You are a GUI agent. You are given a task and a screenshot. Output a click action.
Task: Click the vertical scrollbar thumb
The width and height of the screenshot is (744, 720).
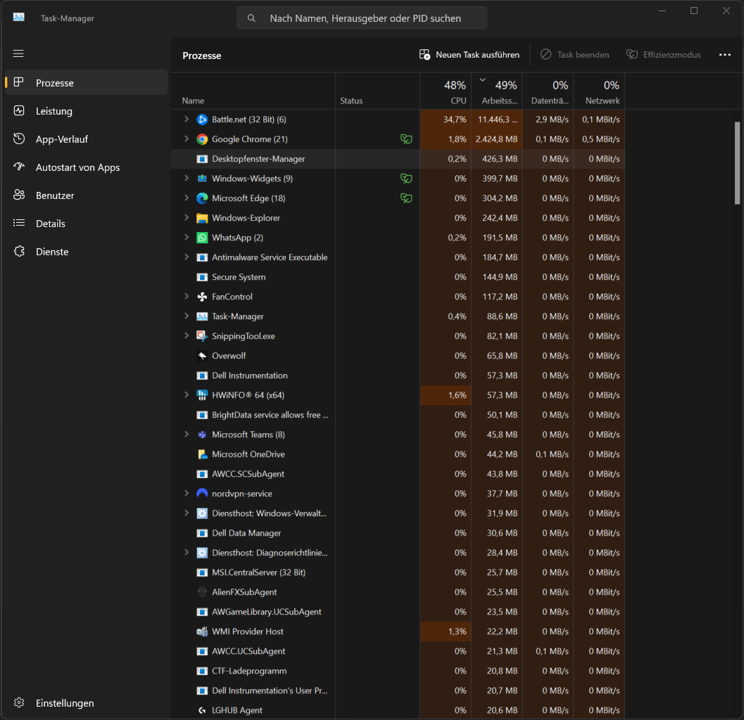coord(737,163)
